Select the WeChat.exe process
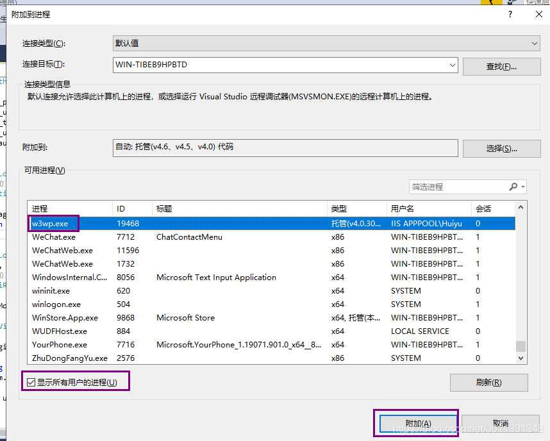Screen dimensions: 550x441 click(x=54, y=237)
